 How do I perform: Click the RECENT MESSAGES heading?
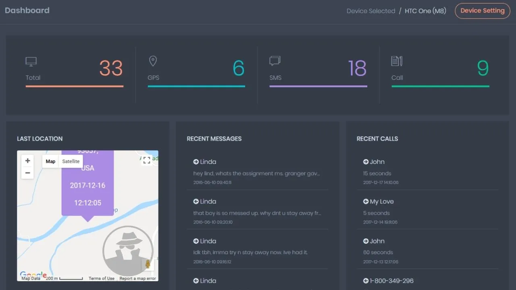pyautogui.click(x=214, y=139)
